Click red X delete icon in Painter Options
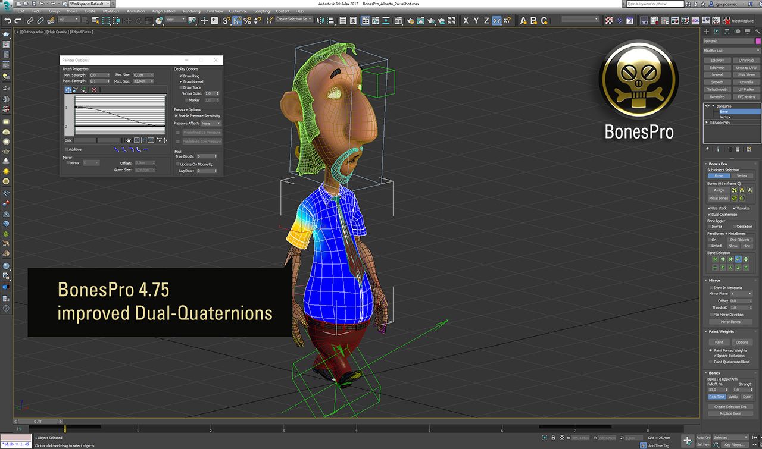Screen dimensions: 762x449 94,90
